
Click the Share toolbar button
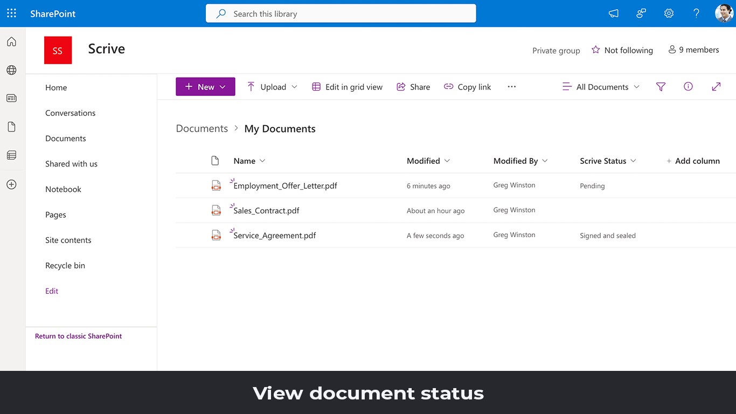413,87
